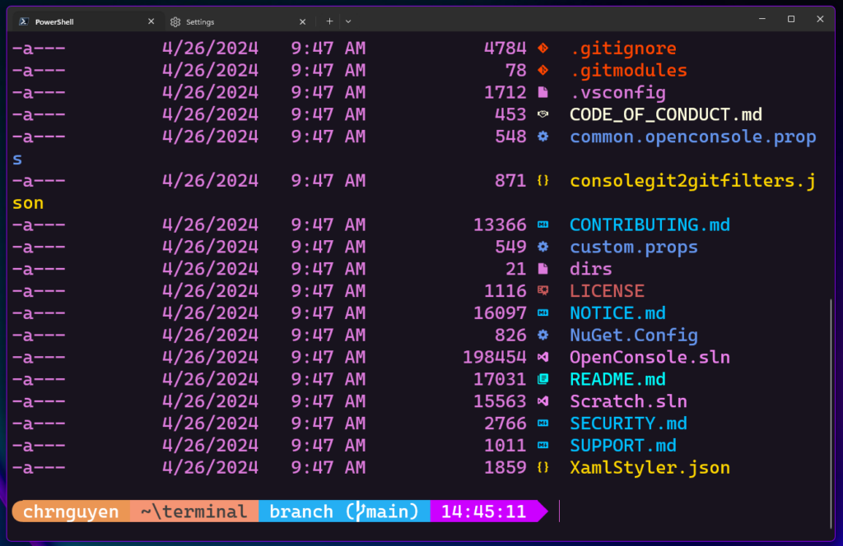
Task: Open the new tab dropdown chevron
Action: pos(347,21)
